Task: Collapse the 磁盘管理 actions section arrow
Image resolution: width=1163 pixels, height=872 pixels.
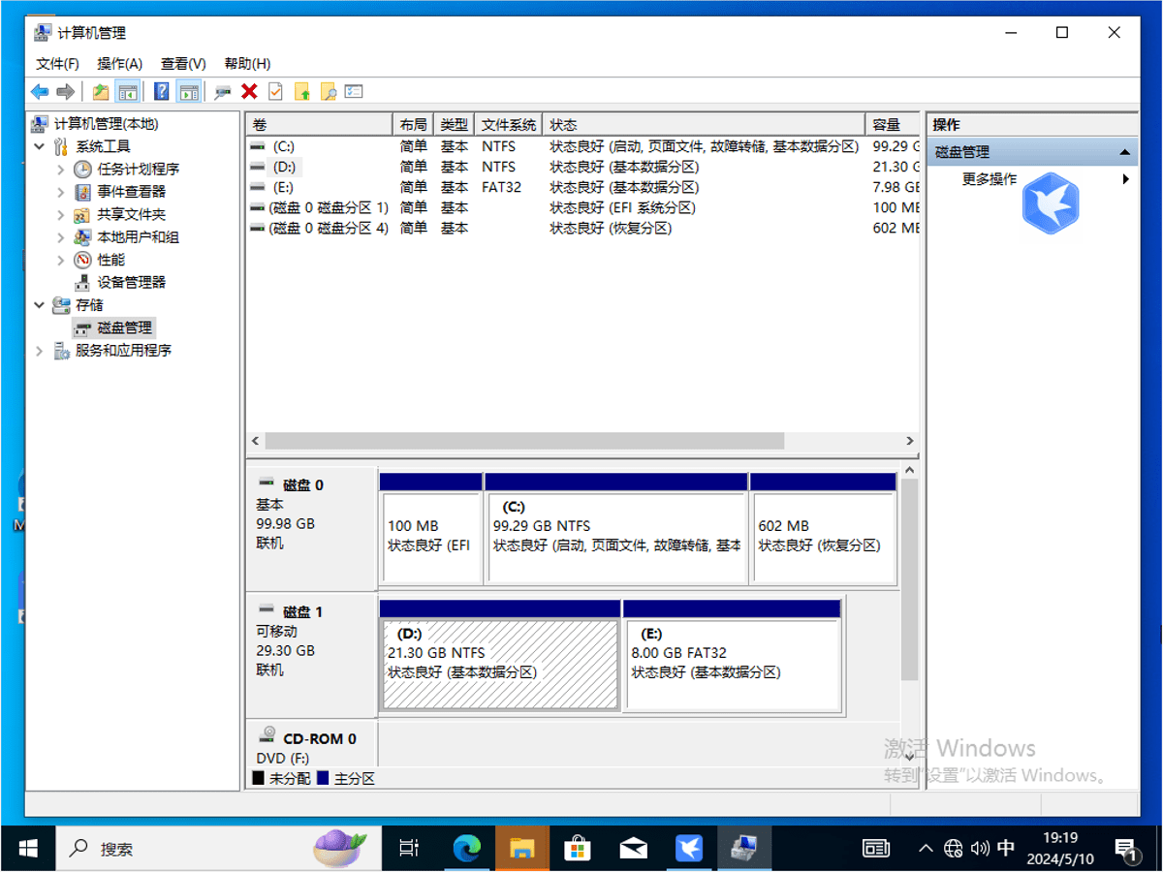Action: (1124, 152)
